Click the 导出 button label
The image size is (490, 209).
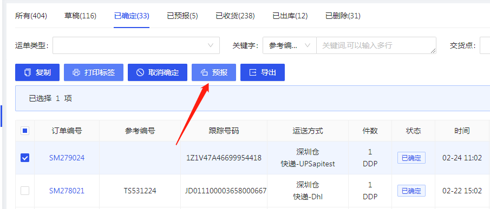tap(269, 72)
